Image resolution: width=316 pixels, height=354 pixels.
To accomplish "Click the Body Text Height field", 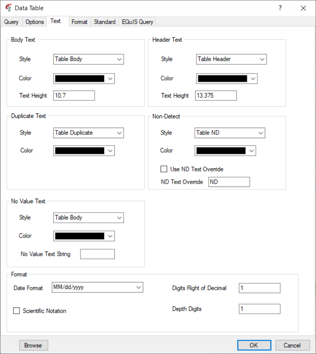I will click(74, 96).
